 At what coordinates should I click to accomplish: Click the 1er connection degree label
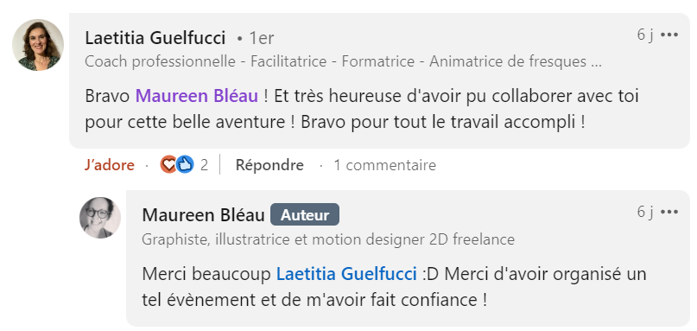(x=261, y=39)
